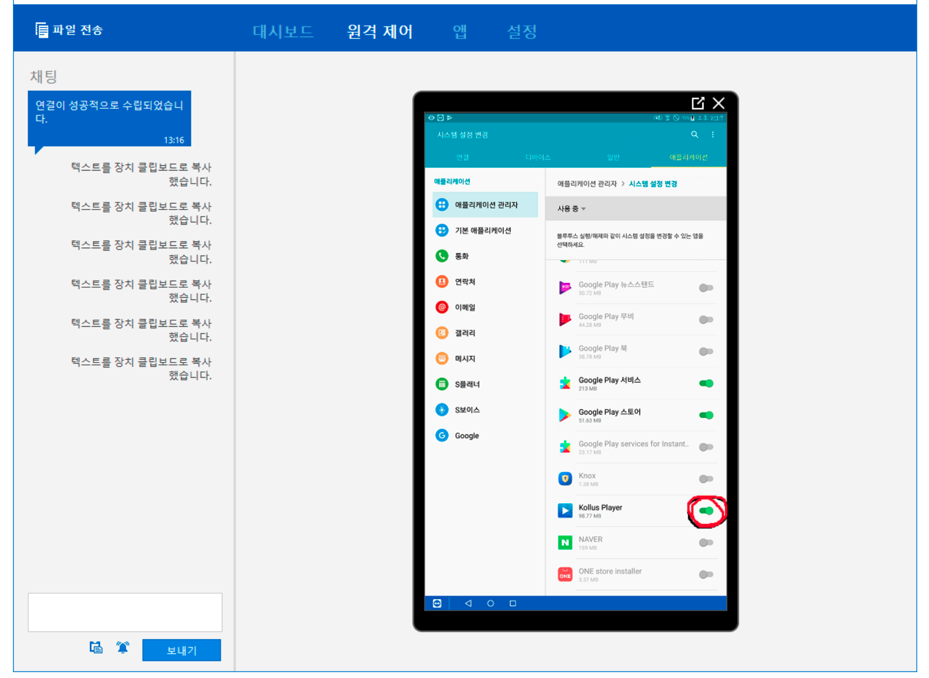Open S보이스 settings
This screenshot has width=929, height=678.
click(485, 410)
